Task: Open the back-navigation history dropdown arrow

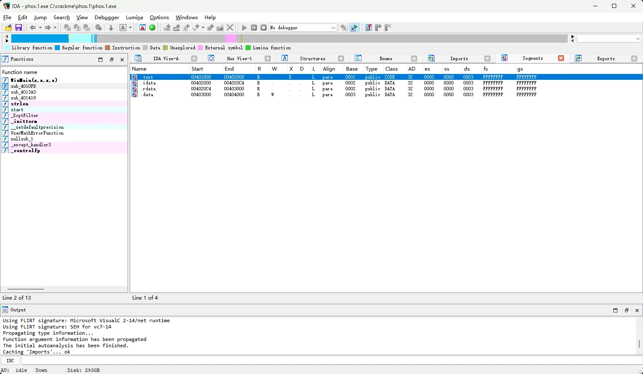Action: point(40,28)
